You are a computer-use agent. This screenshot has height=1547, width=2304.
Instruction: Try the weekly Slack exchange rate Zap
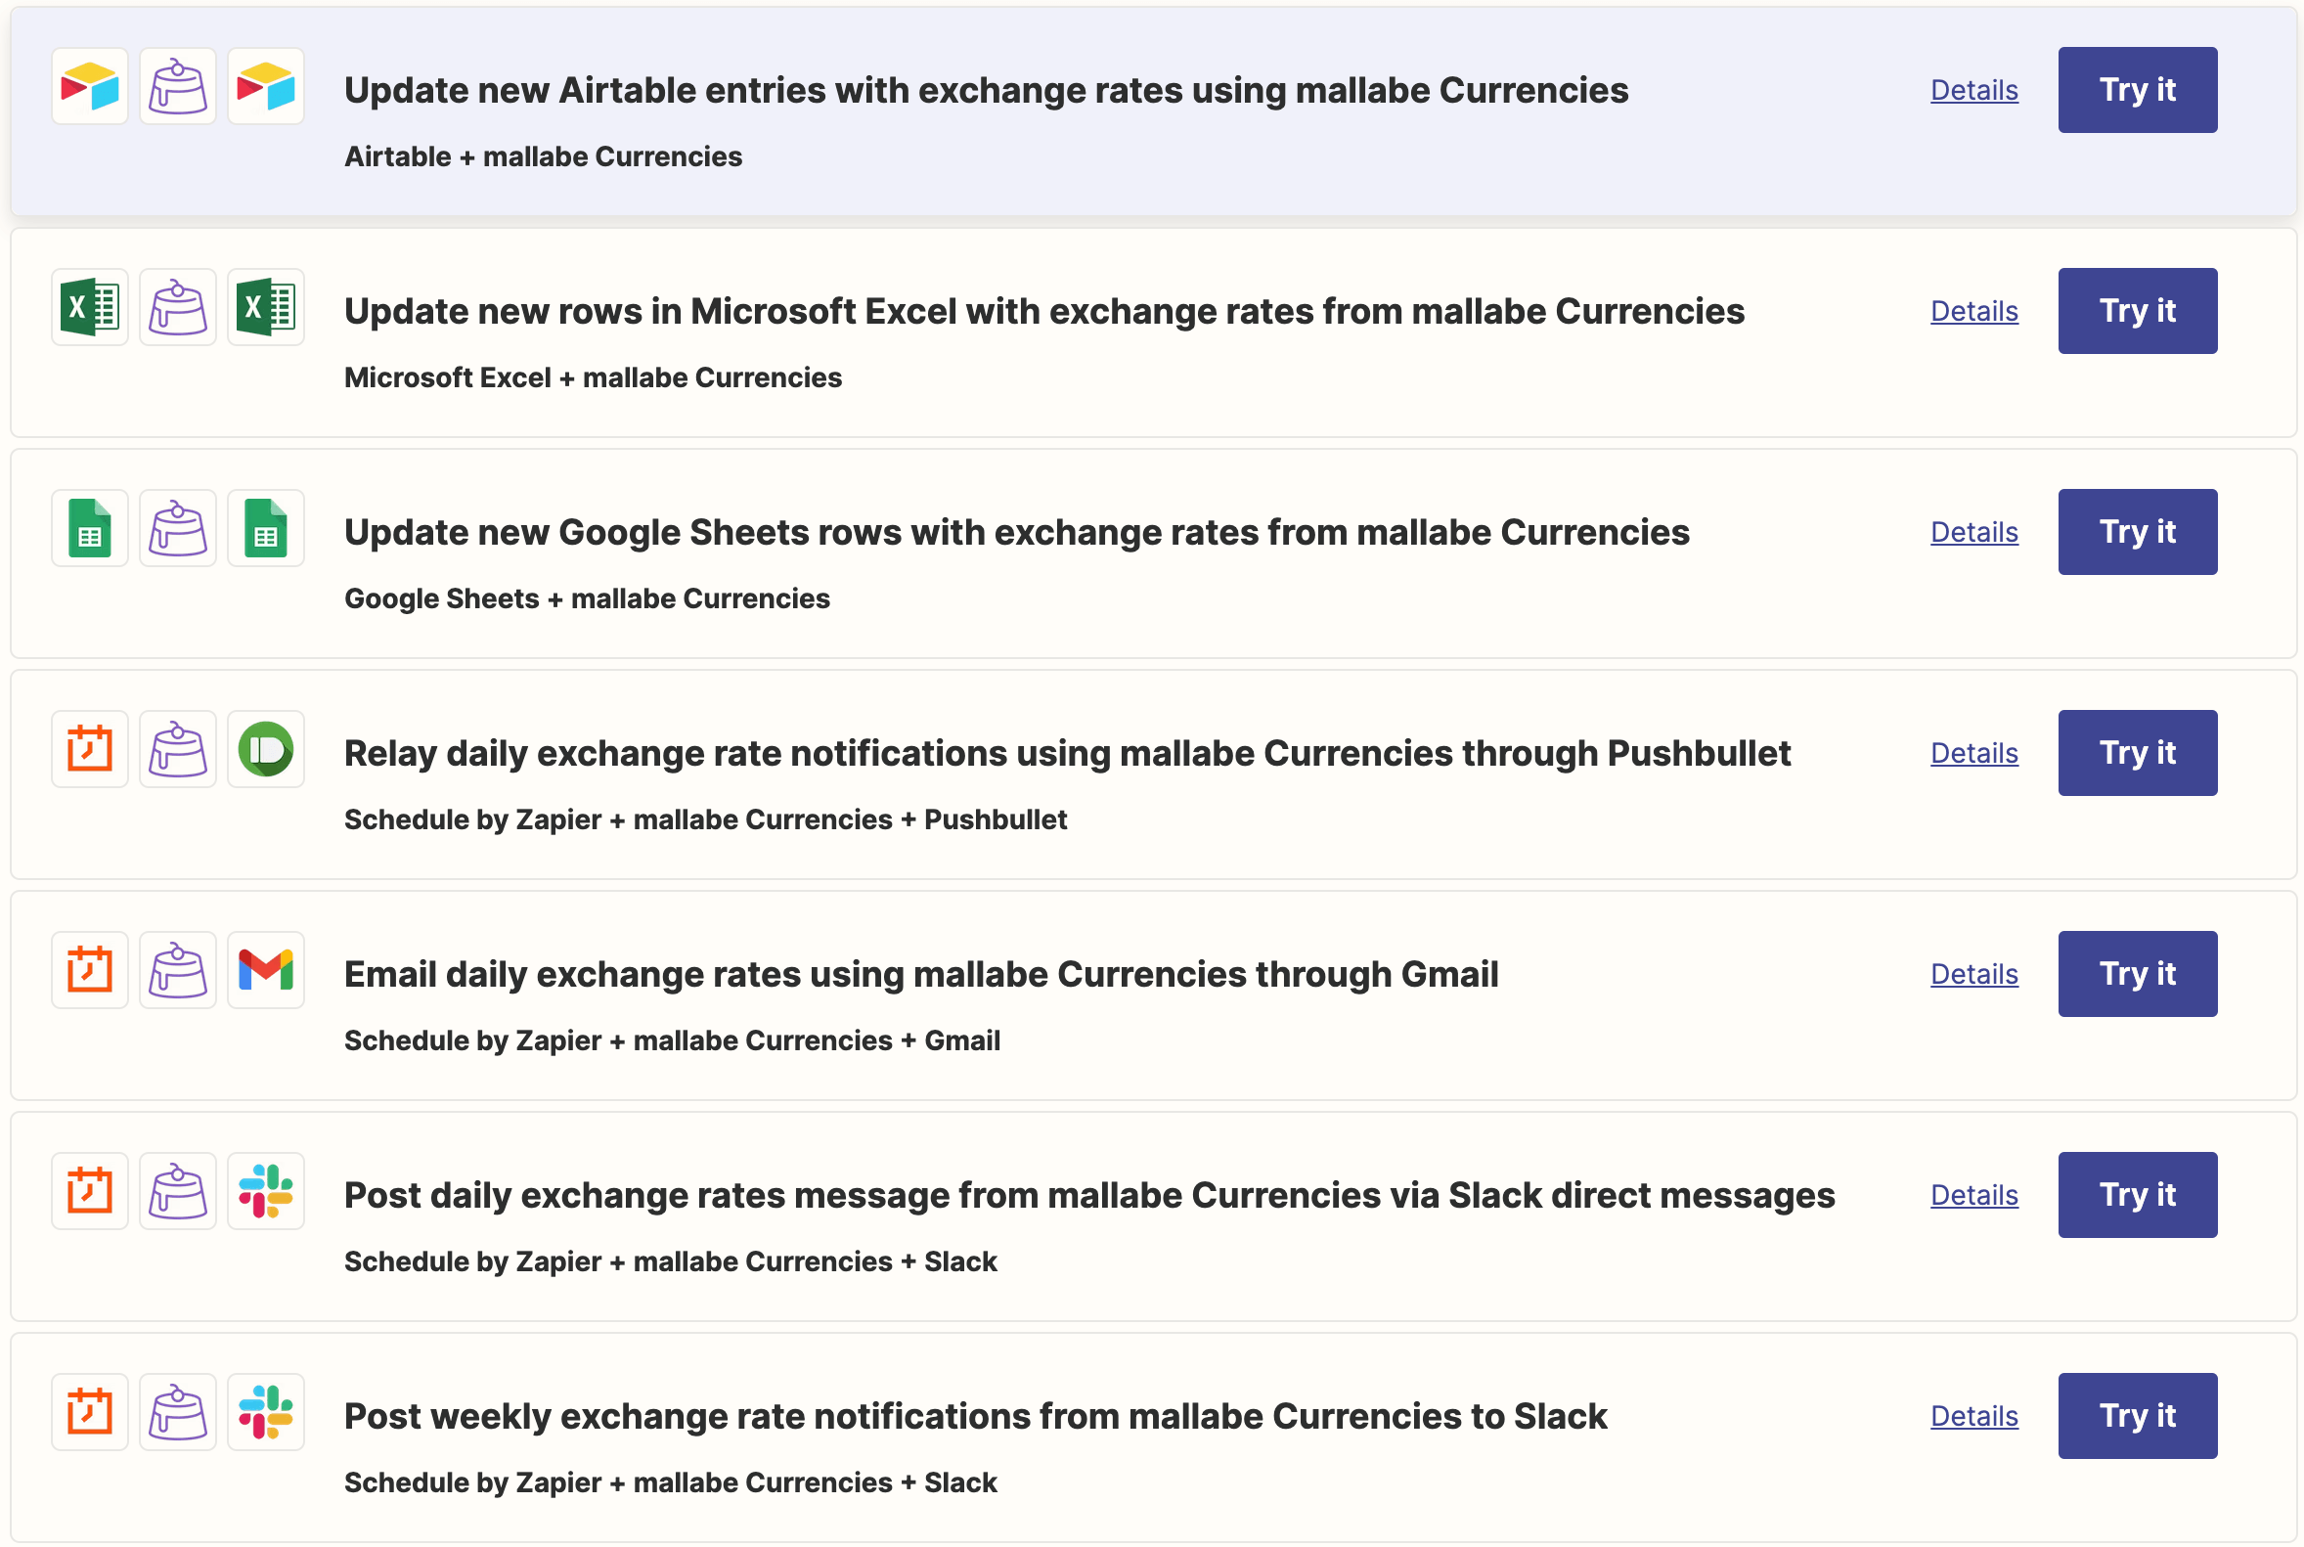point(2136,1416)
